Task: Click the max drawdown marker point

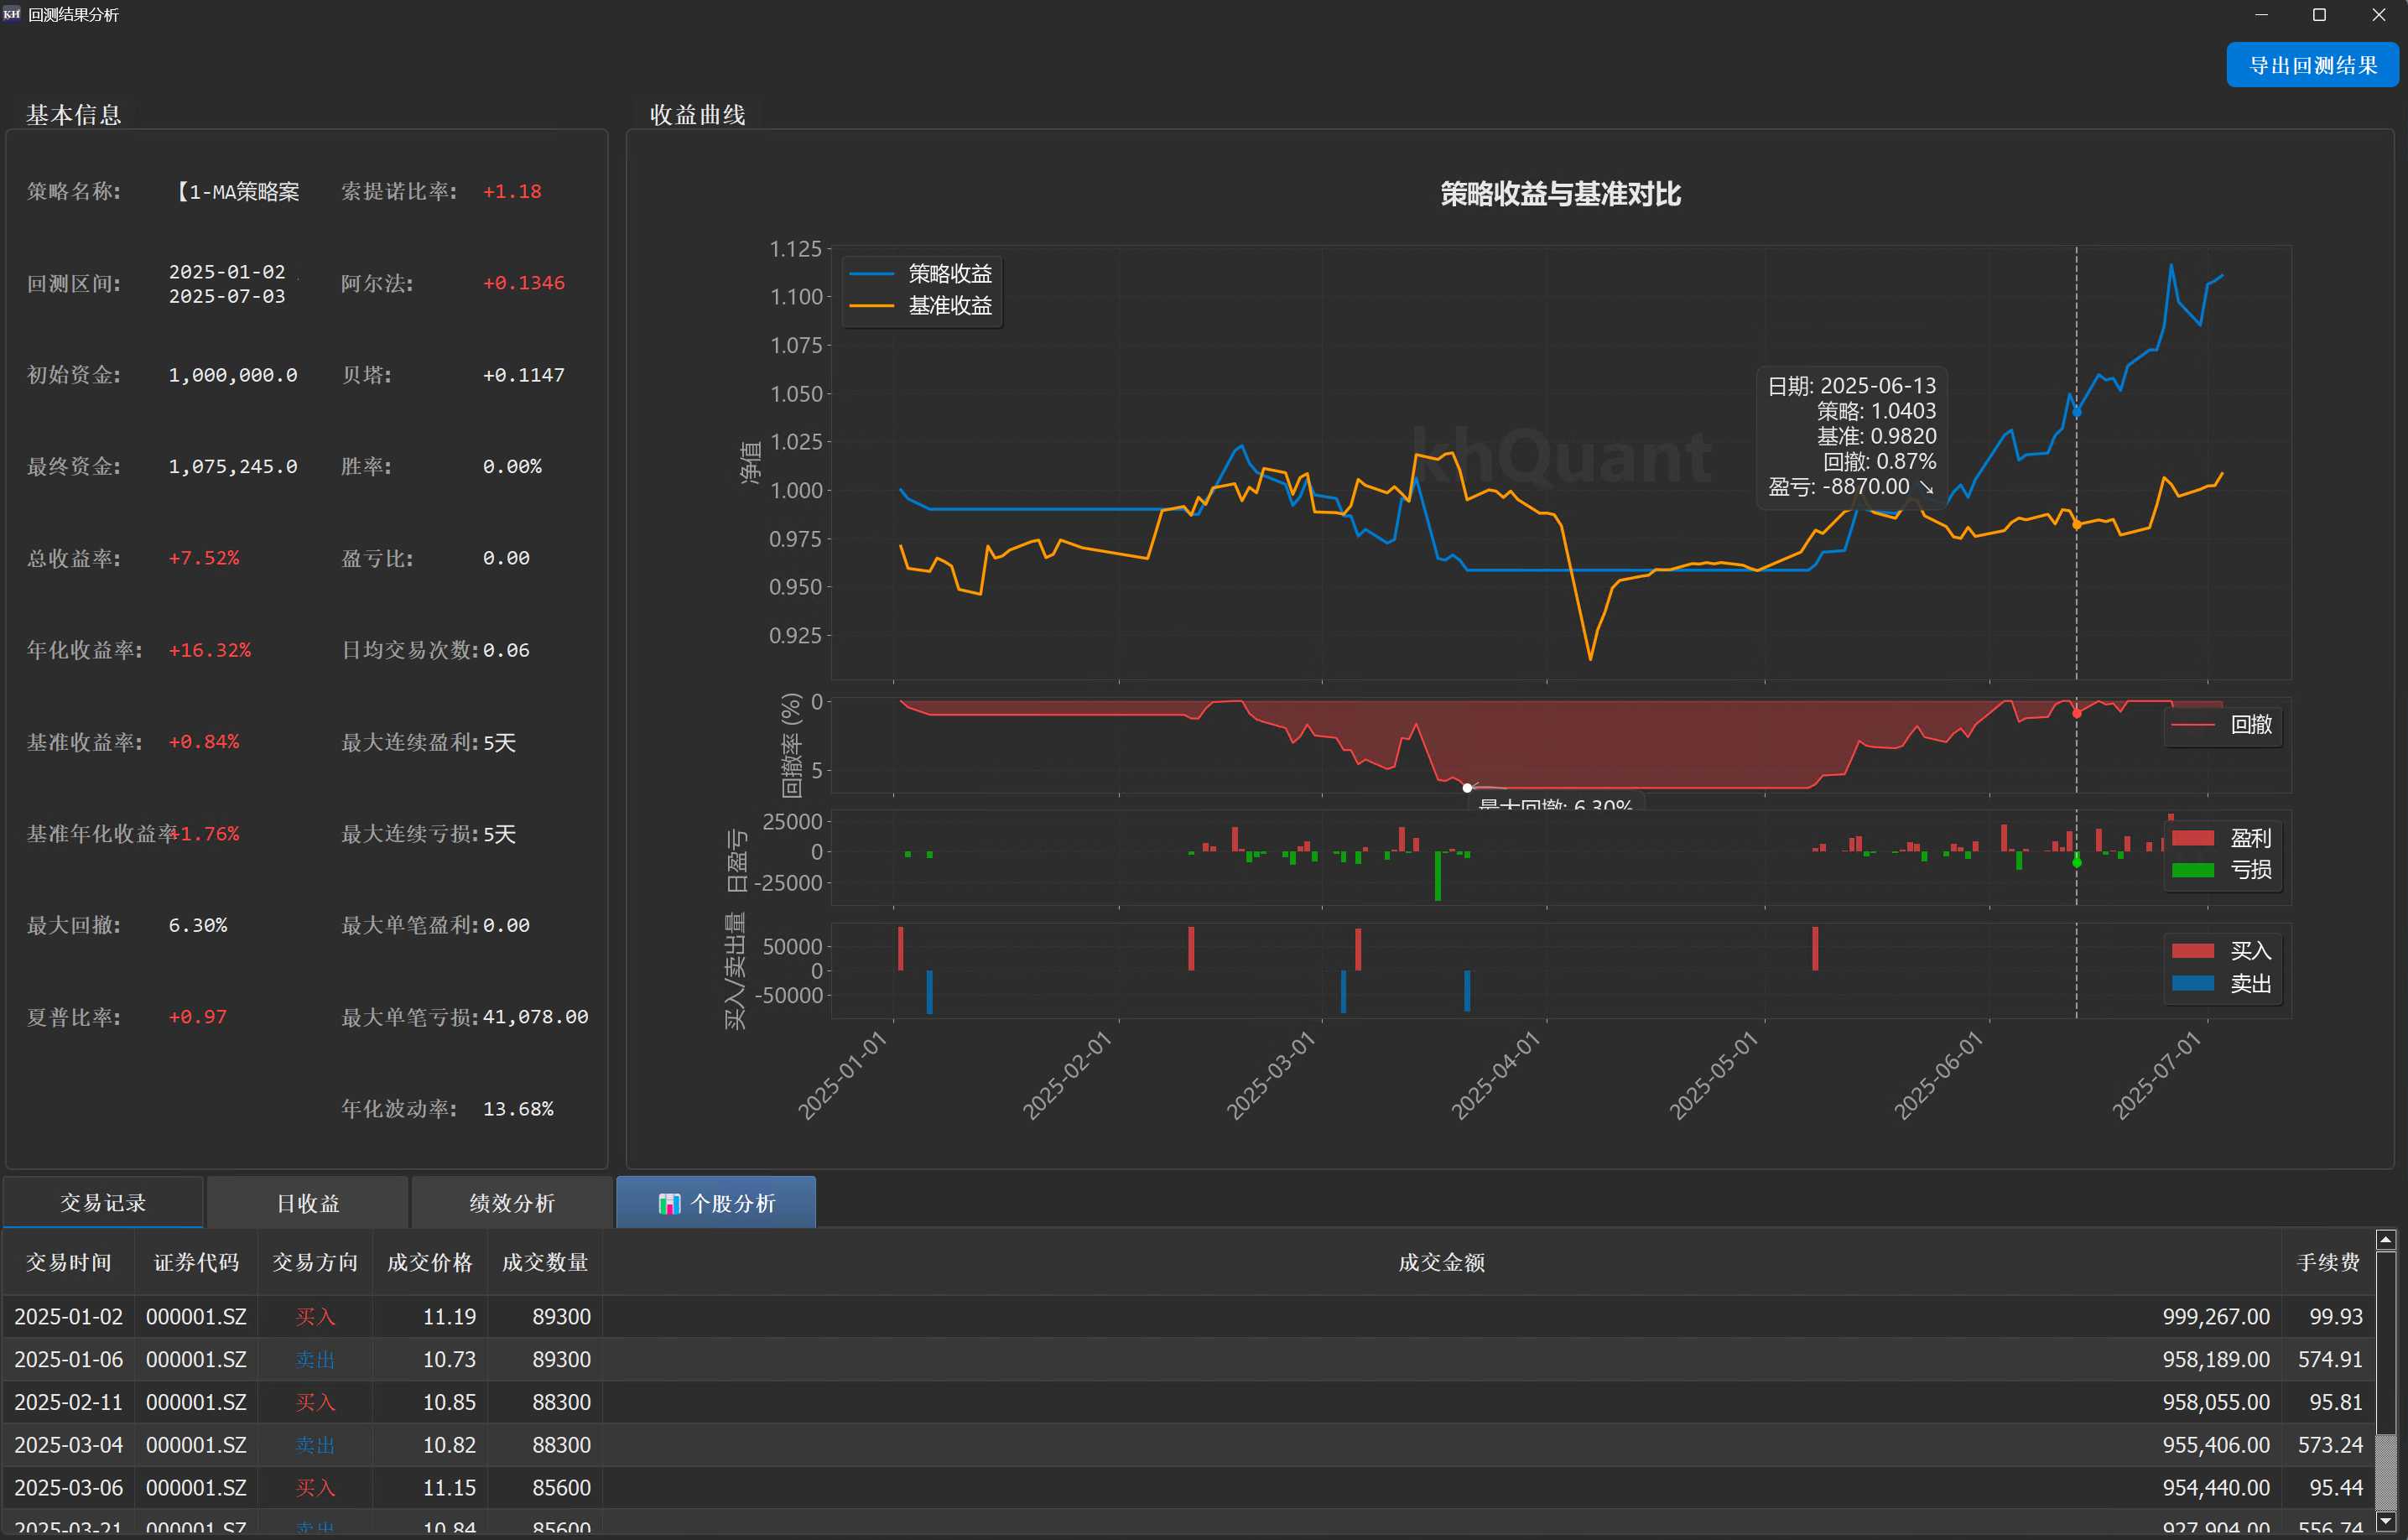Action: [x=1467, y=788]
